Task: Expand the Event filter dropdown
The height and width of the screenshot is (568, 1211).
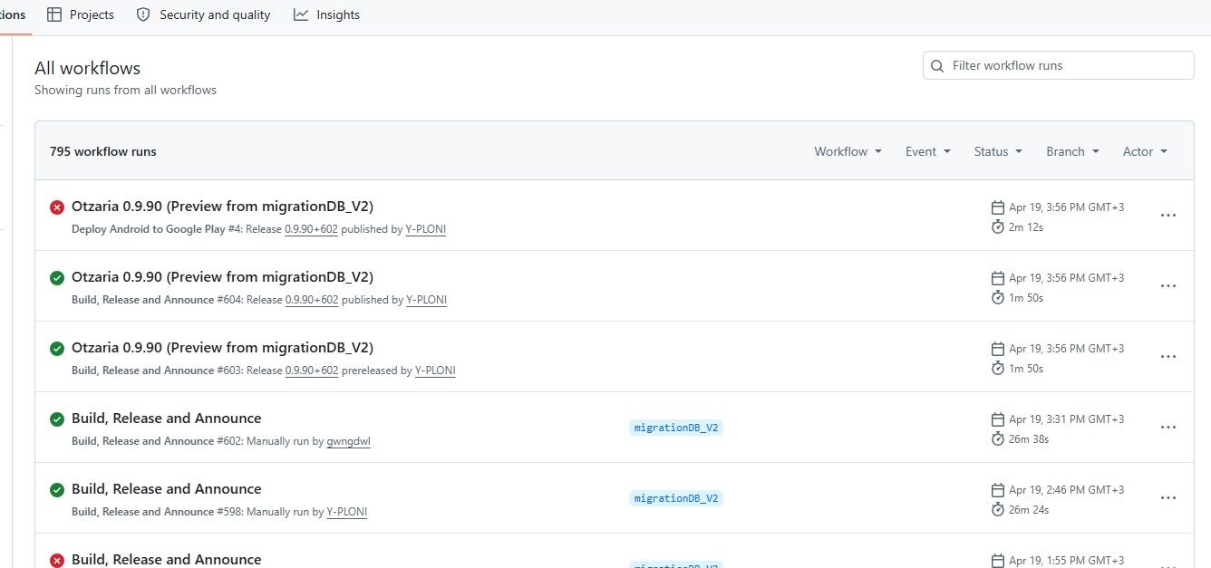Action: pos(928,151)
